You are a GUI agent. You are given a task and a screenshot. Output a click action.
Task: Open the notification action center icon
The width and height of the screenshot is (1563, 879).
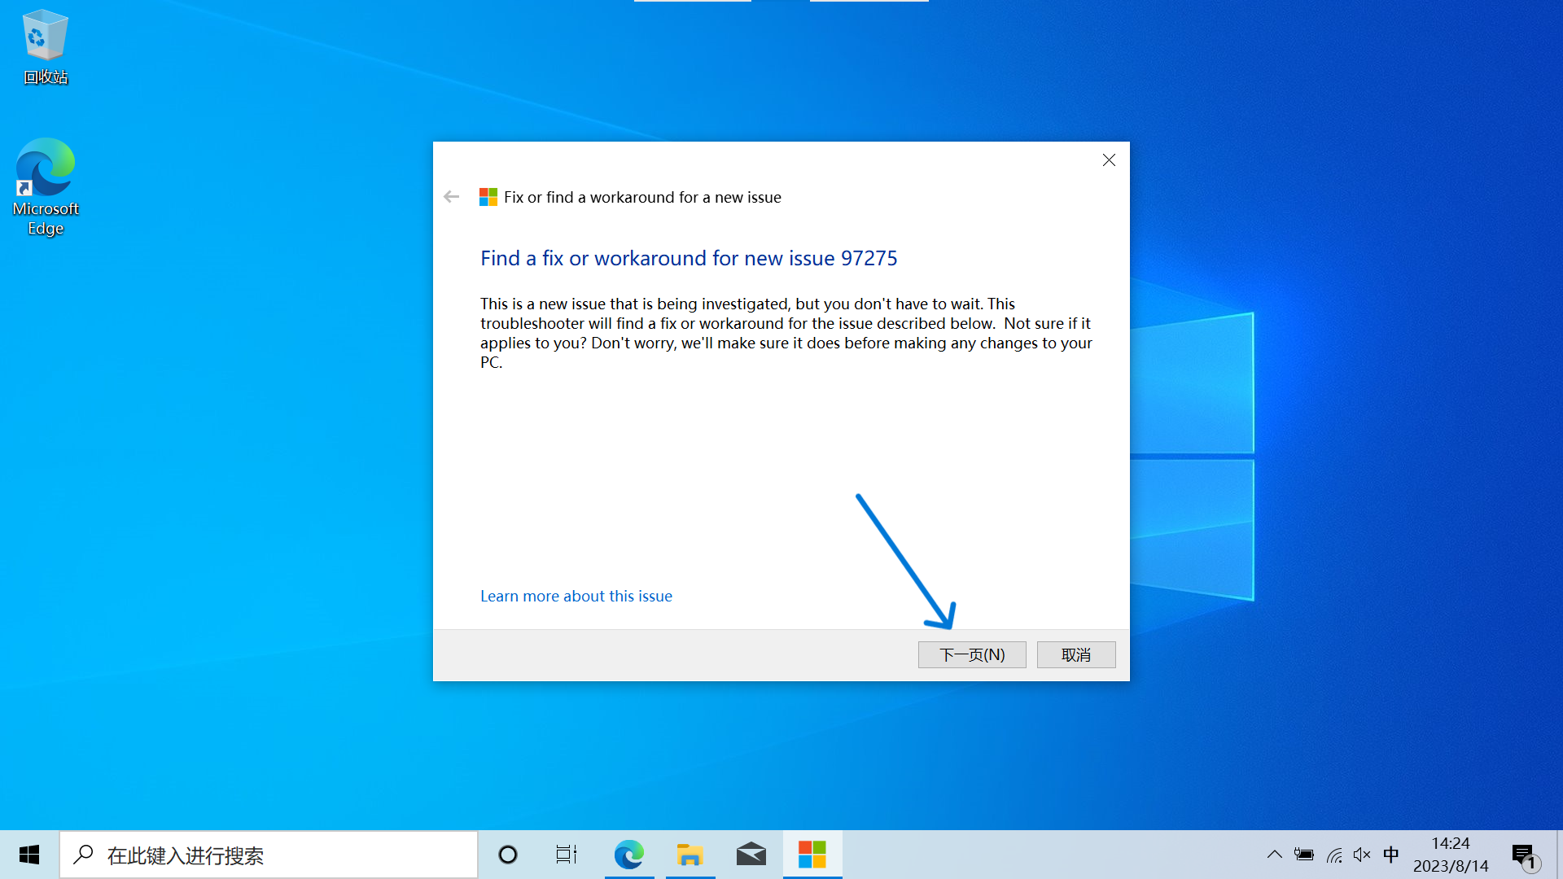(x=1524, y=855)
